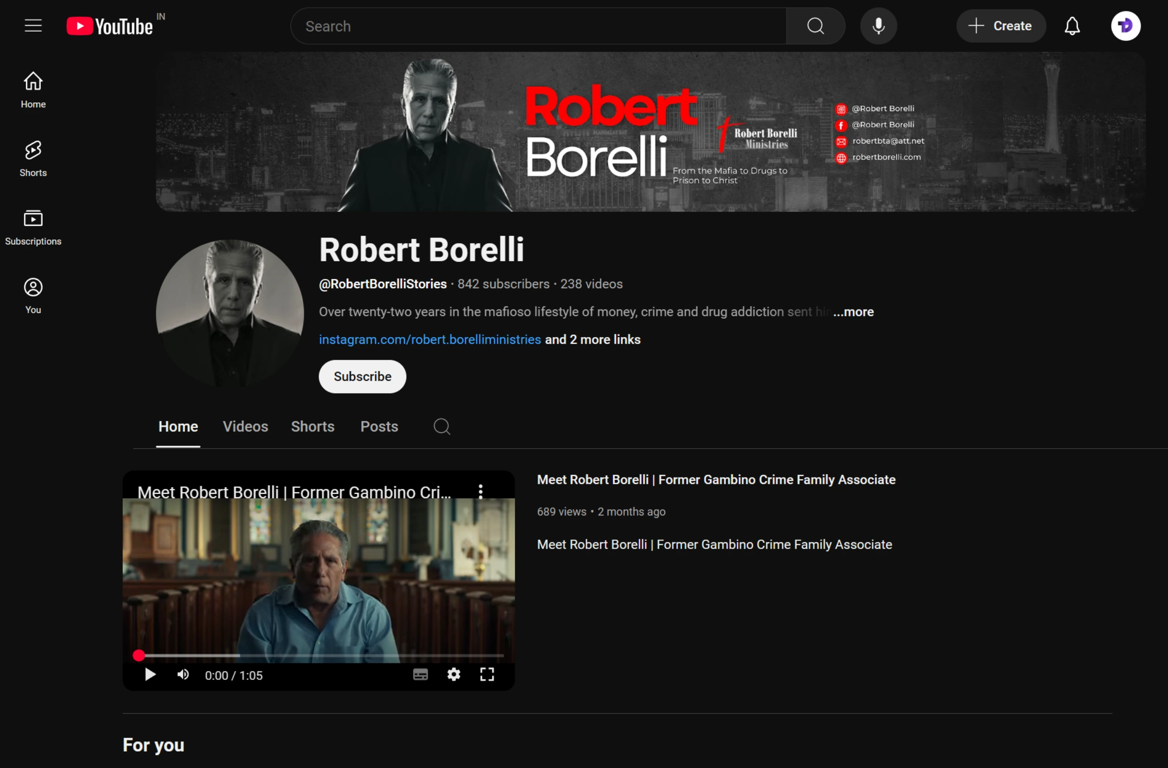Open the You section in sidebar
The image size is (1168, 768).
(33, 296)
